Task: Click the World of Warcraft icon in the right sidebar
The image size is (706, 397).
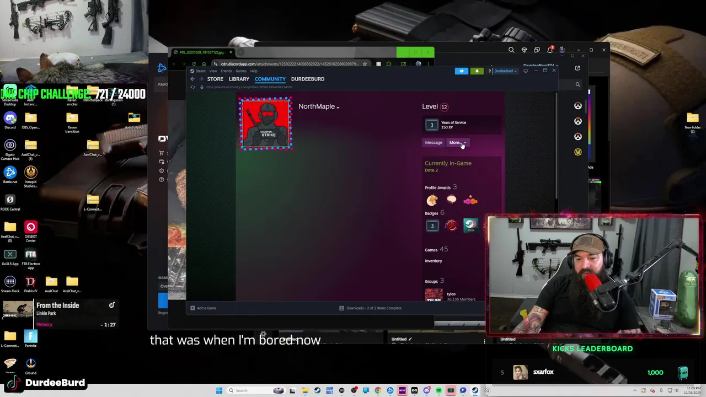Action: click(x=577, y=152)
